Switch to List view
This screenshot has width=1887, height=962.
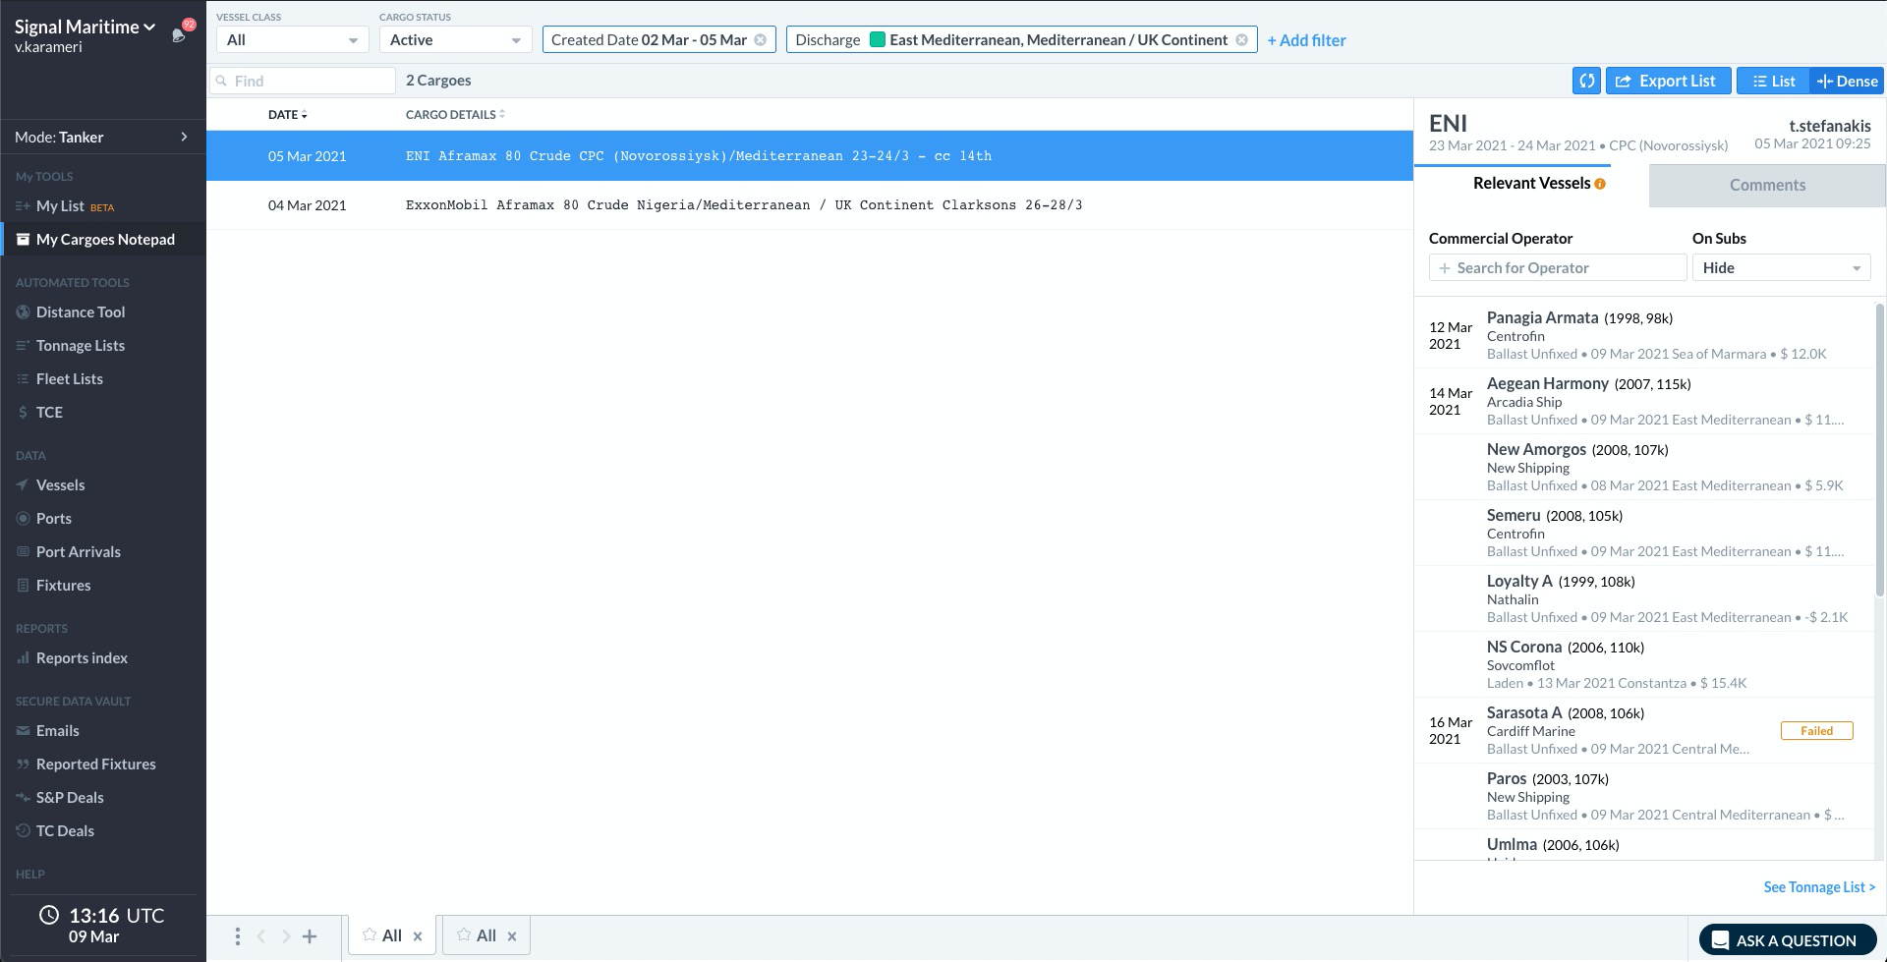[1774, 81]
